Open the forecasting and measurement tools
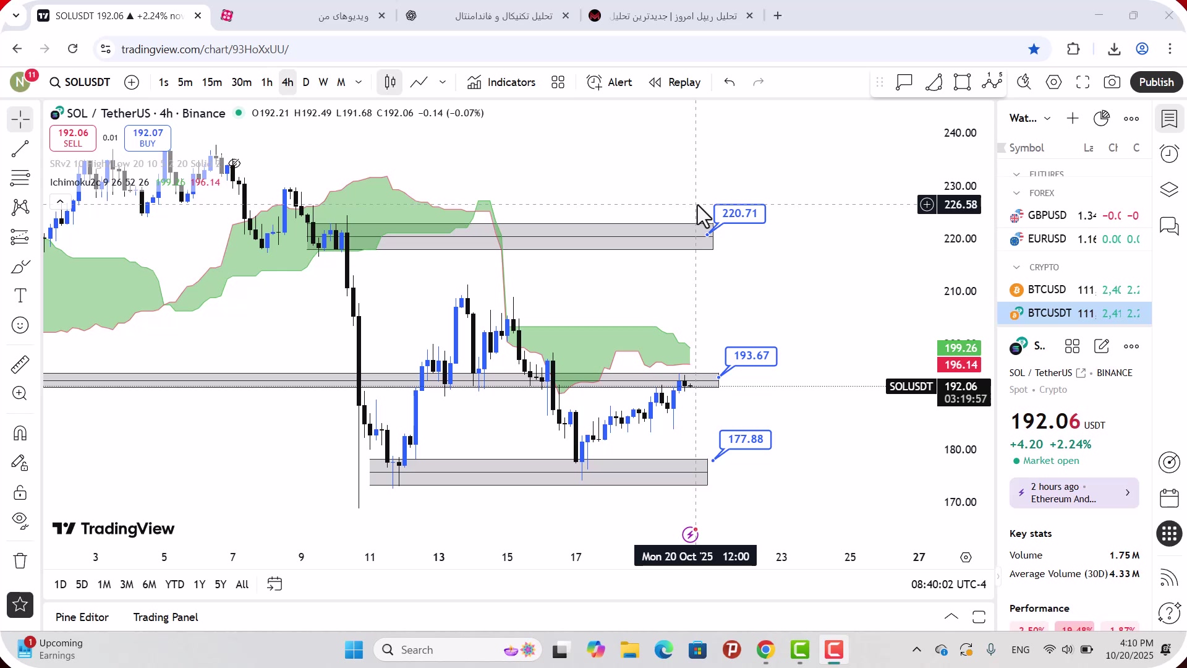The image size is (1187, 668). tap(20, 237)
